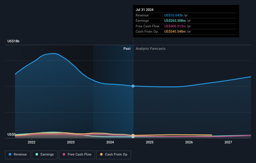Click the US$545.548m cash from op value
Image resolution: width=256 pixels, height=163 pixels.
coord(175,32)
